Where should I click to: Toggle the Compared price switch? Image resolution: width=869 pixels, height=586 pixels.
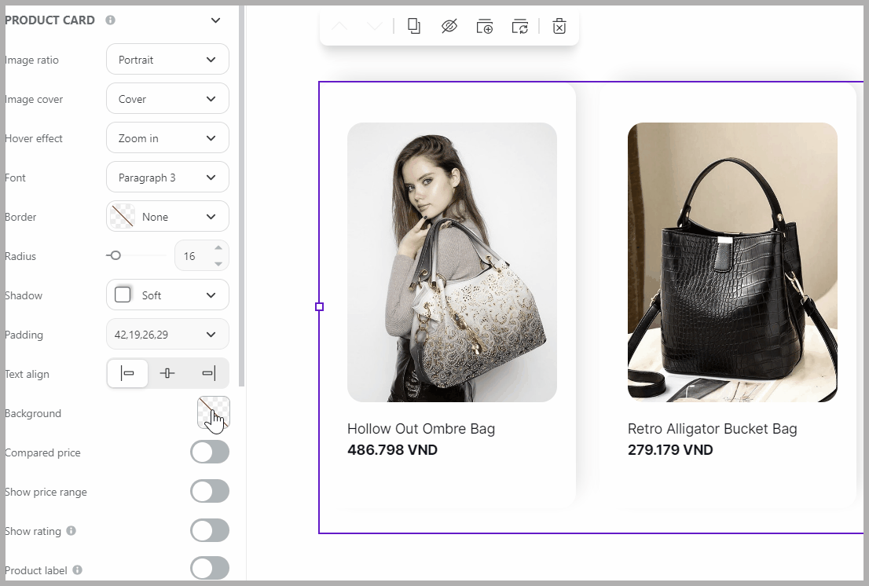pos(210,452)
